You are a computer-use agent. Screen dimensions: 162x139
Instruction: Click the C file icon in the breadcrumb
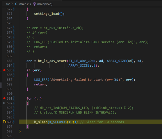(x=16, y=4)
